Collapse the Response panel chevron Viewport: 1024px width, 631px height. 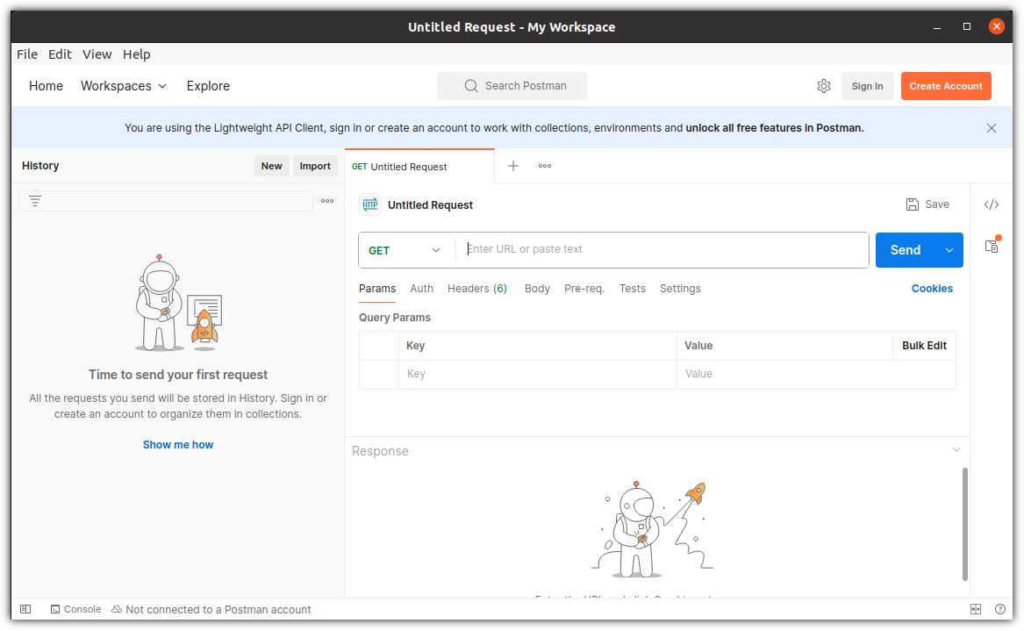coord(956,449)
